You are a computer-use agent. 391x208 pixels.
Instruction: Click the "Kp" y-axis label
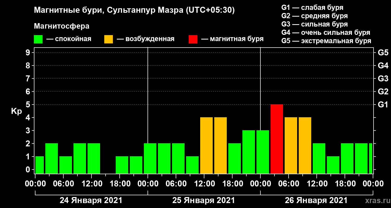point(16,111)
